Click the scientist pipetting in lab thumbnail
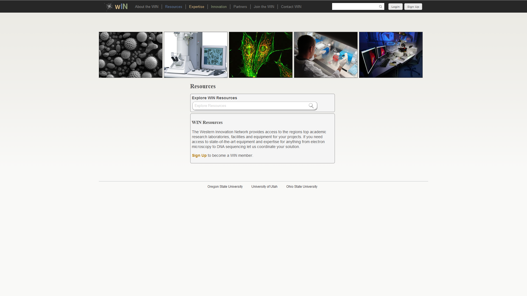Image resolution: width=527 pixels, height=296 pixels. (x=326, y=55)
